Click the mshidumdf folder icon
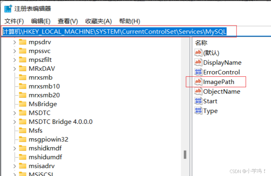The image size is (271, 176). [x=22, y=157]
